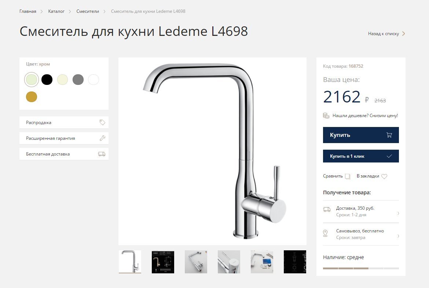Click the truck icon beside Бесплатная доставка

(102, 154)
